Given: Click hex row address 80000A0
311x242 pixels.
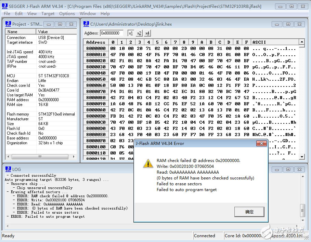Looking at the screenshot, I should click(96, 110).
